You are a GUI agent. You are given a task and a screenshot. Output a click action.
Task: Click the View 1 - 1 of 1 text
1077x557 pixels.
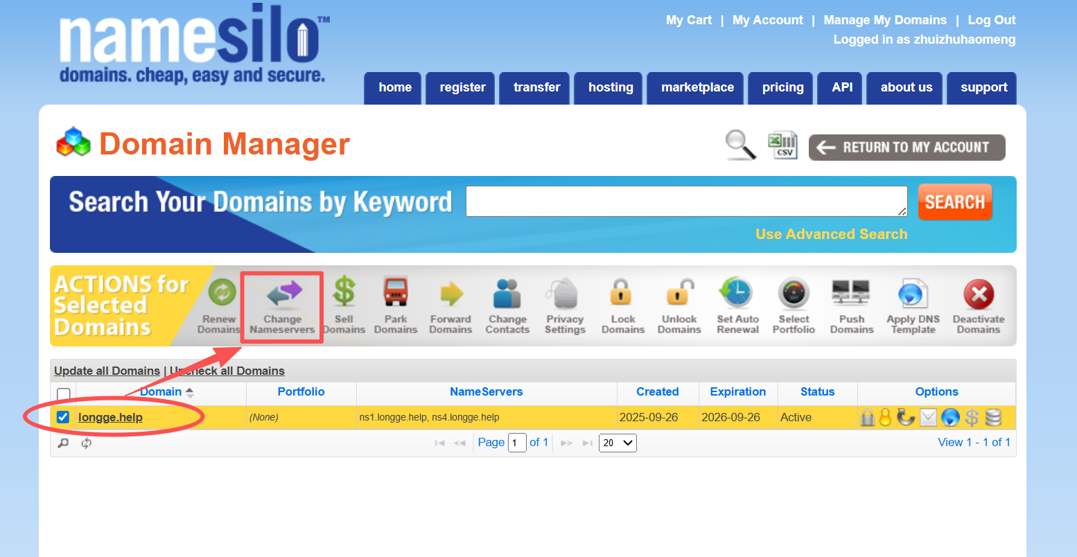pos(974,442)
